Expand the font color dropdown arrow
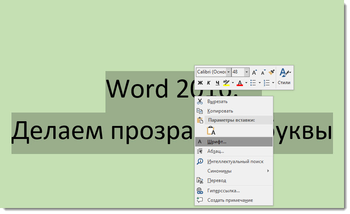350x214 pixels. pos(246,83)
